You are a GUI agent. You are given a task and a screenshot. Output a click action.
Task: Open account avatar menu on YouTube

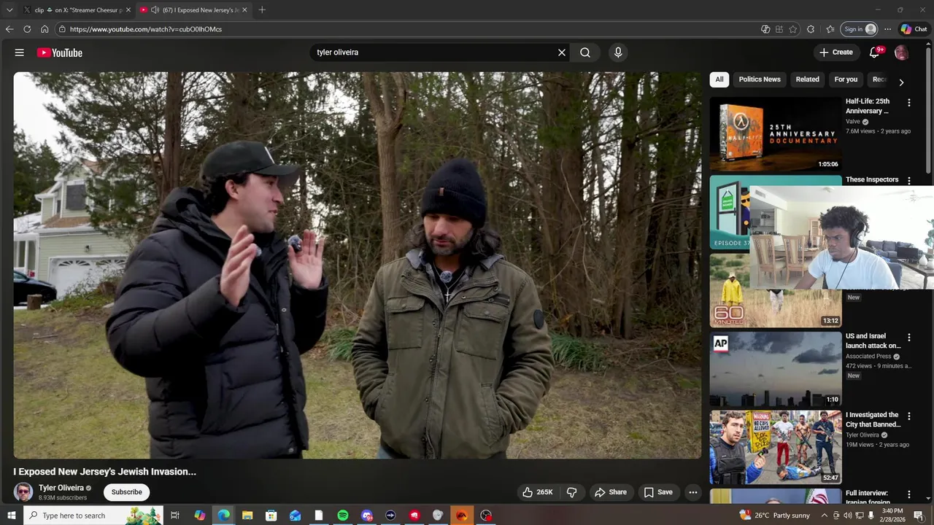point(901,52)
